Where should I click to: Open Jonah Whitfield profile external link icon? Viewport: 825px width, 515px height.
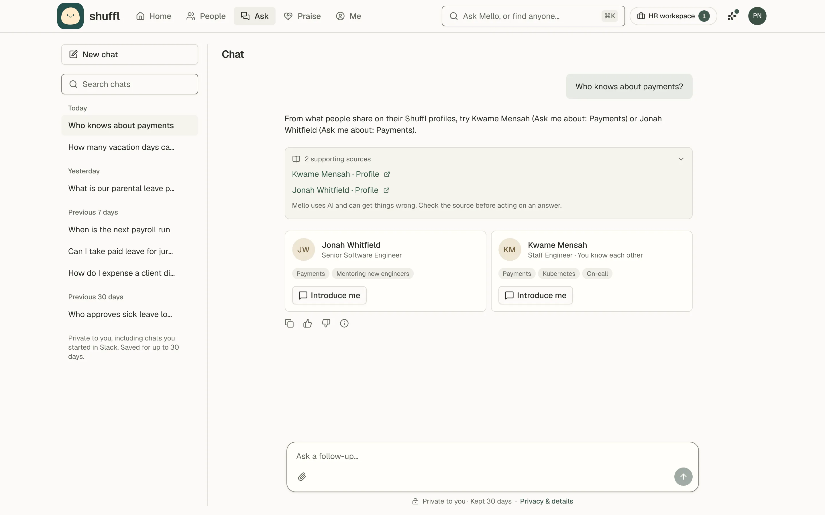(386, 190)
